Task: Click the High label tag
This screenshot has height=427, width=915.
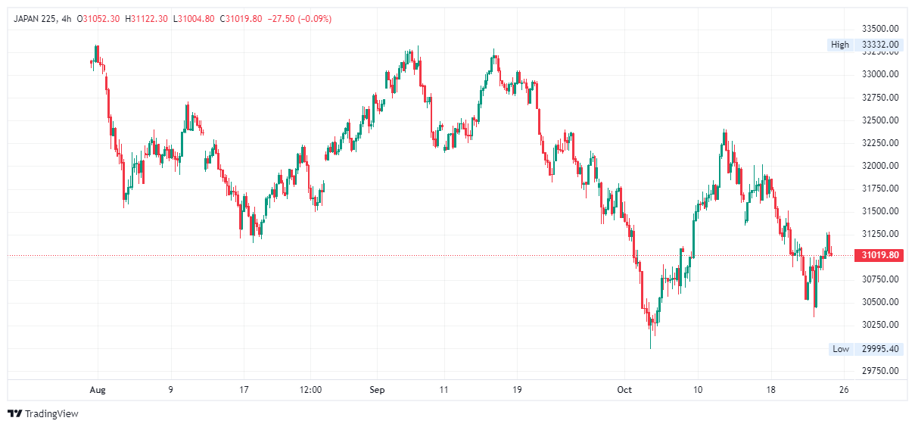Action: pyautogui.click(x=840, y=45)
